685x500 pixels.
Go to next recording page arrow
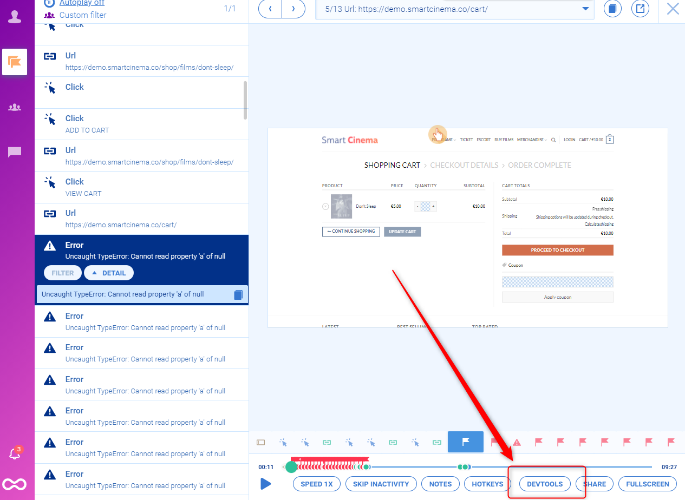click(293, 9)
